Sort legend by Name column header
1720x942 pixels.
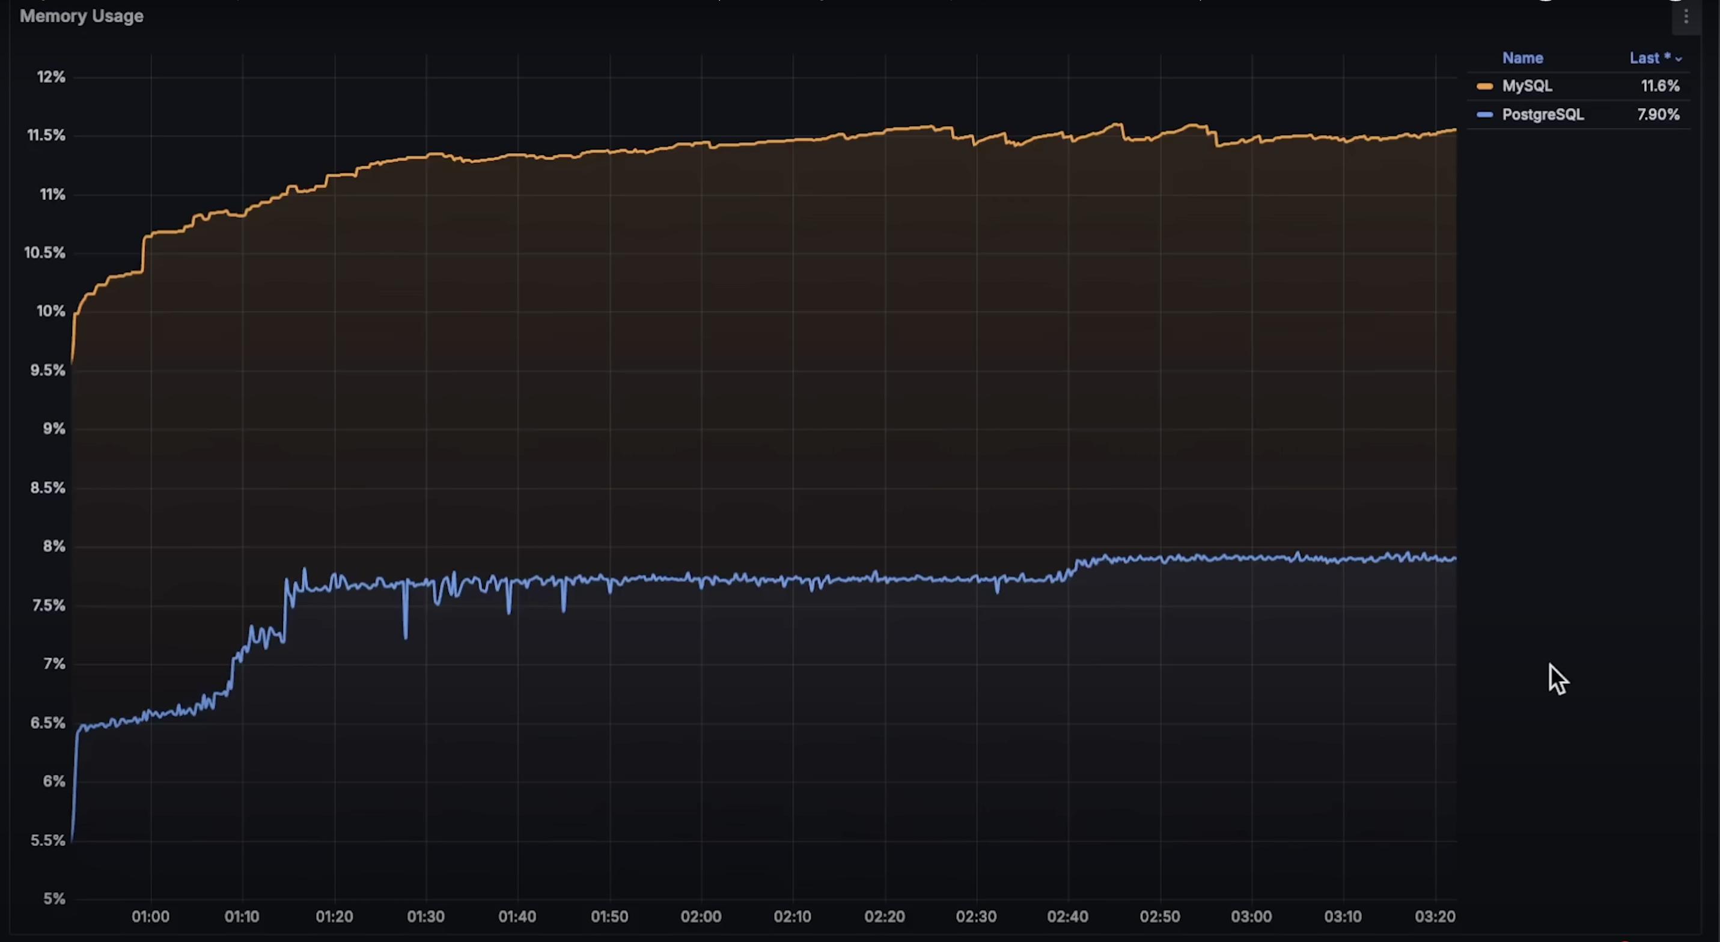click(1522, 58)
